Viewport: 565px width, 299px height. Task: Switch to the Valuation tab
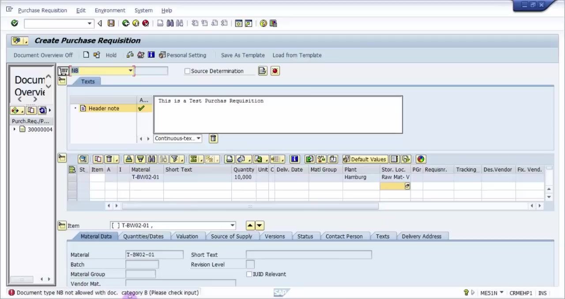tap(187, 236)
